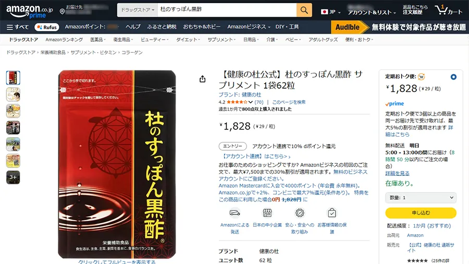The height and width of the screenshot is (264, 469).
Task: Click the Amazon.co.jp prime logo
Action: tap(29, 11)
